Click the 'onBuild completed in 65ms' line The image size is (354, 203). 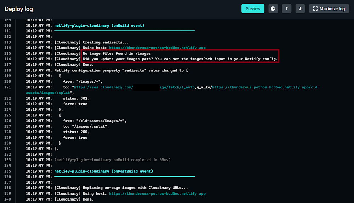pyautogui.click(x=112, y=160)
